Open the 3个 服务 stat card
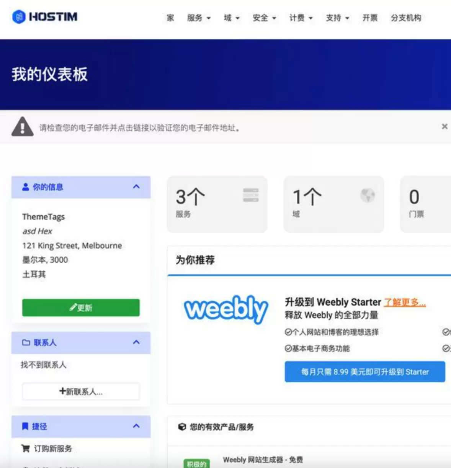The width and height of the screenshot is (451, 468). 217,204
